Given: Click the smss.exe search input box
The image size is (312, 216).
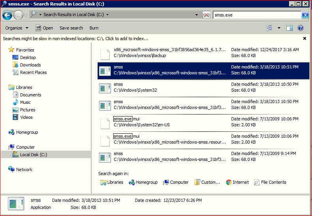Looking at the screenshot, I should point(257,15).
